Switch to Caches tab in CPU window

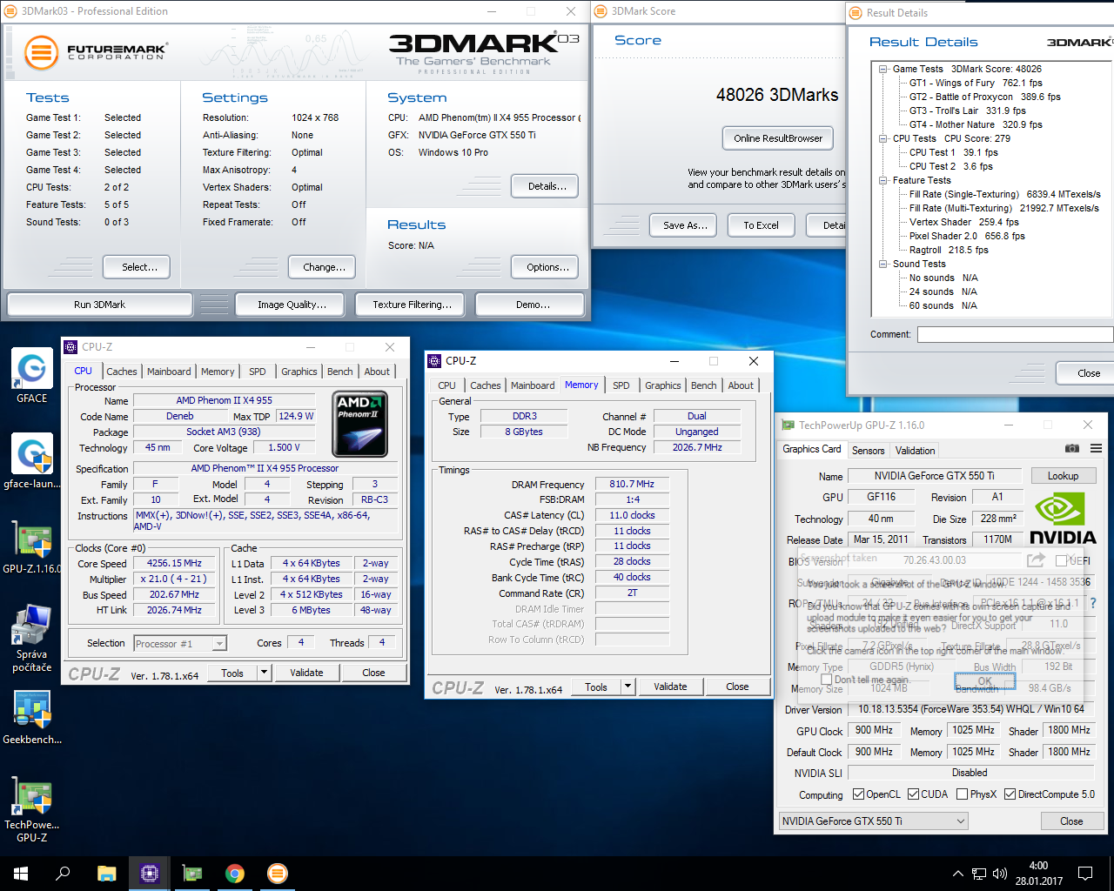(122, 372)
